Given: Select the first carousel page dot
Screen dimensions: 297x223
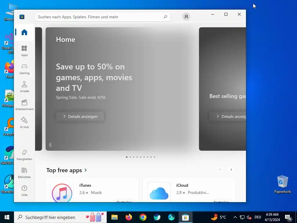Looking at the screenshot, I should click(x=127, y=157).
